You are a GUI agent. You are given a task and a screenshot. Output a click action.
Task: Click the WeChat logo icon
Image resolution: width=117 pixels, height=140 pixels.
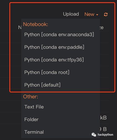[94, 135]
